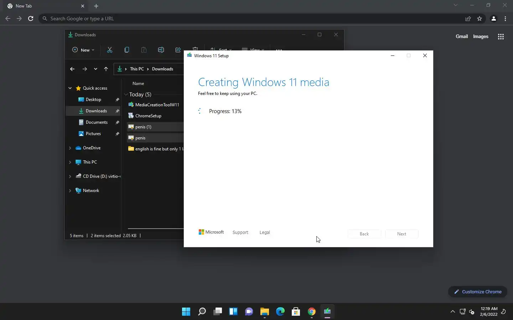
Task: Select Downloads in the navigation pane
Action: pyautogui.click(x=93, y=111)
